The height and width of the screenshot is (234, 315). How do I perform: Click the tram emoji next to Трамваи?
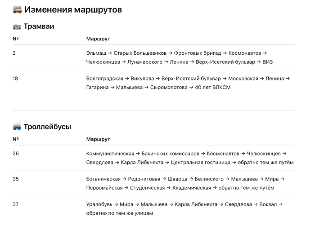[17, 26]
